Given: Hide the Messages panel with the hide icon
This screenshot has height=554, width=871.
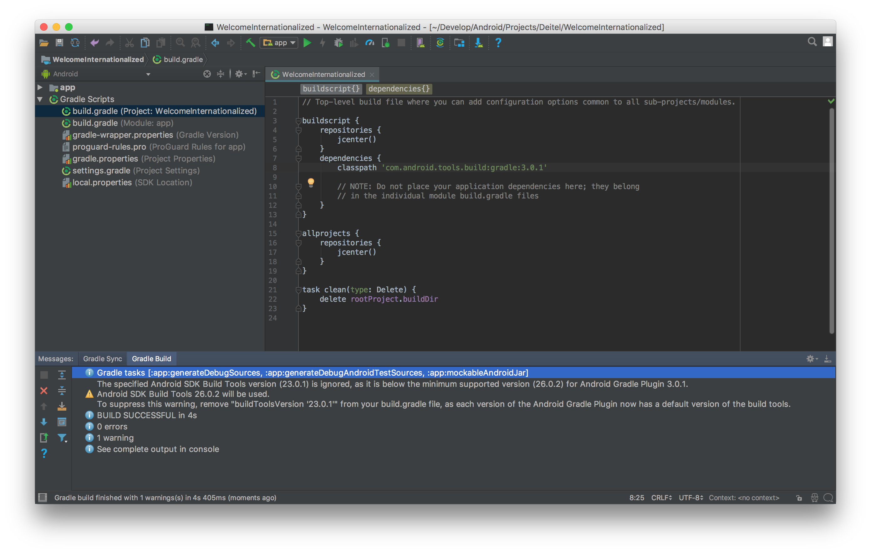Looking at the screenshot, I should [828, 359].
